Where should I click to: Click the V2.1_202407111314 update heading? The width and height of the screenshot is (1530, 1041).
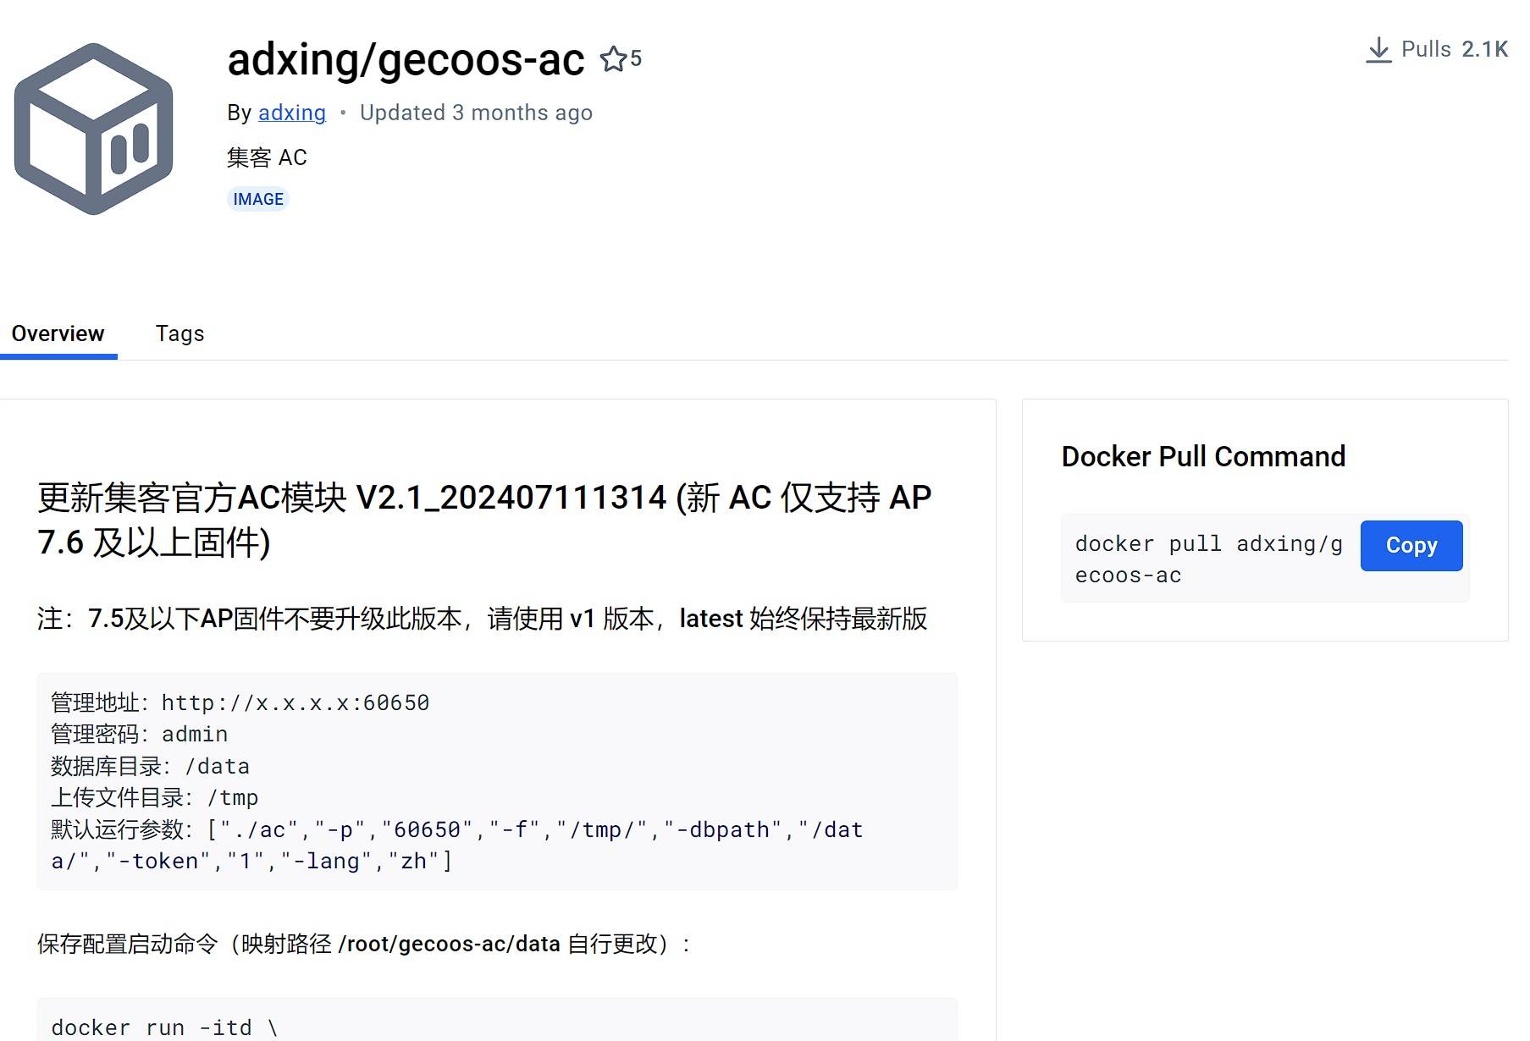pos(484,520)
